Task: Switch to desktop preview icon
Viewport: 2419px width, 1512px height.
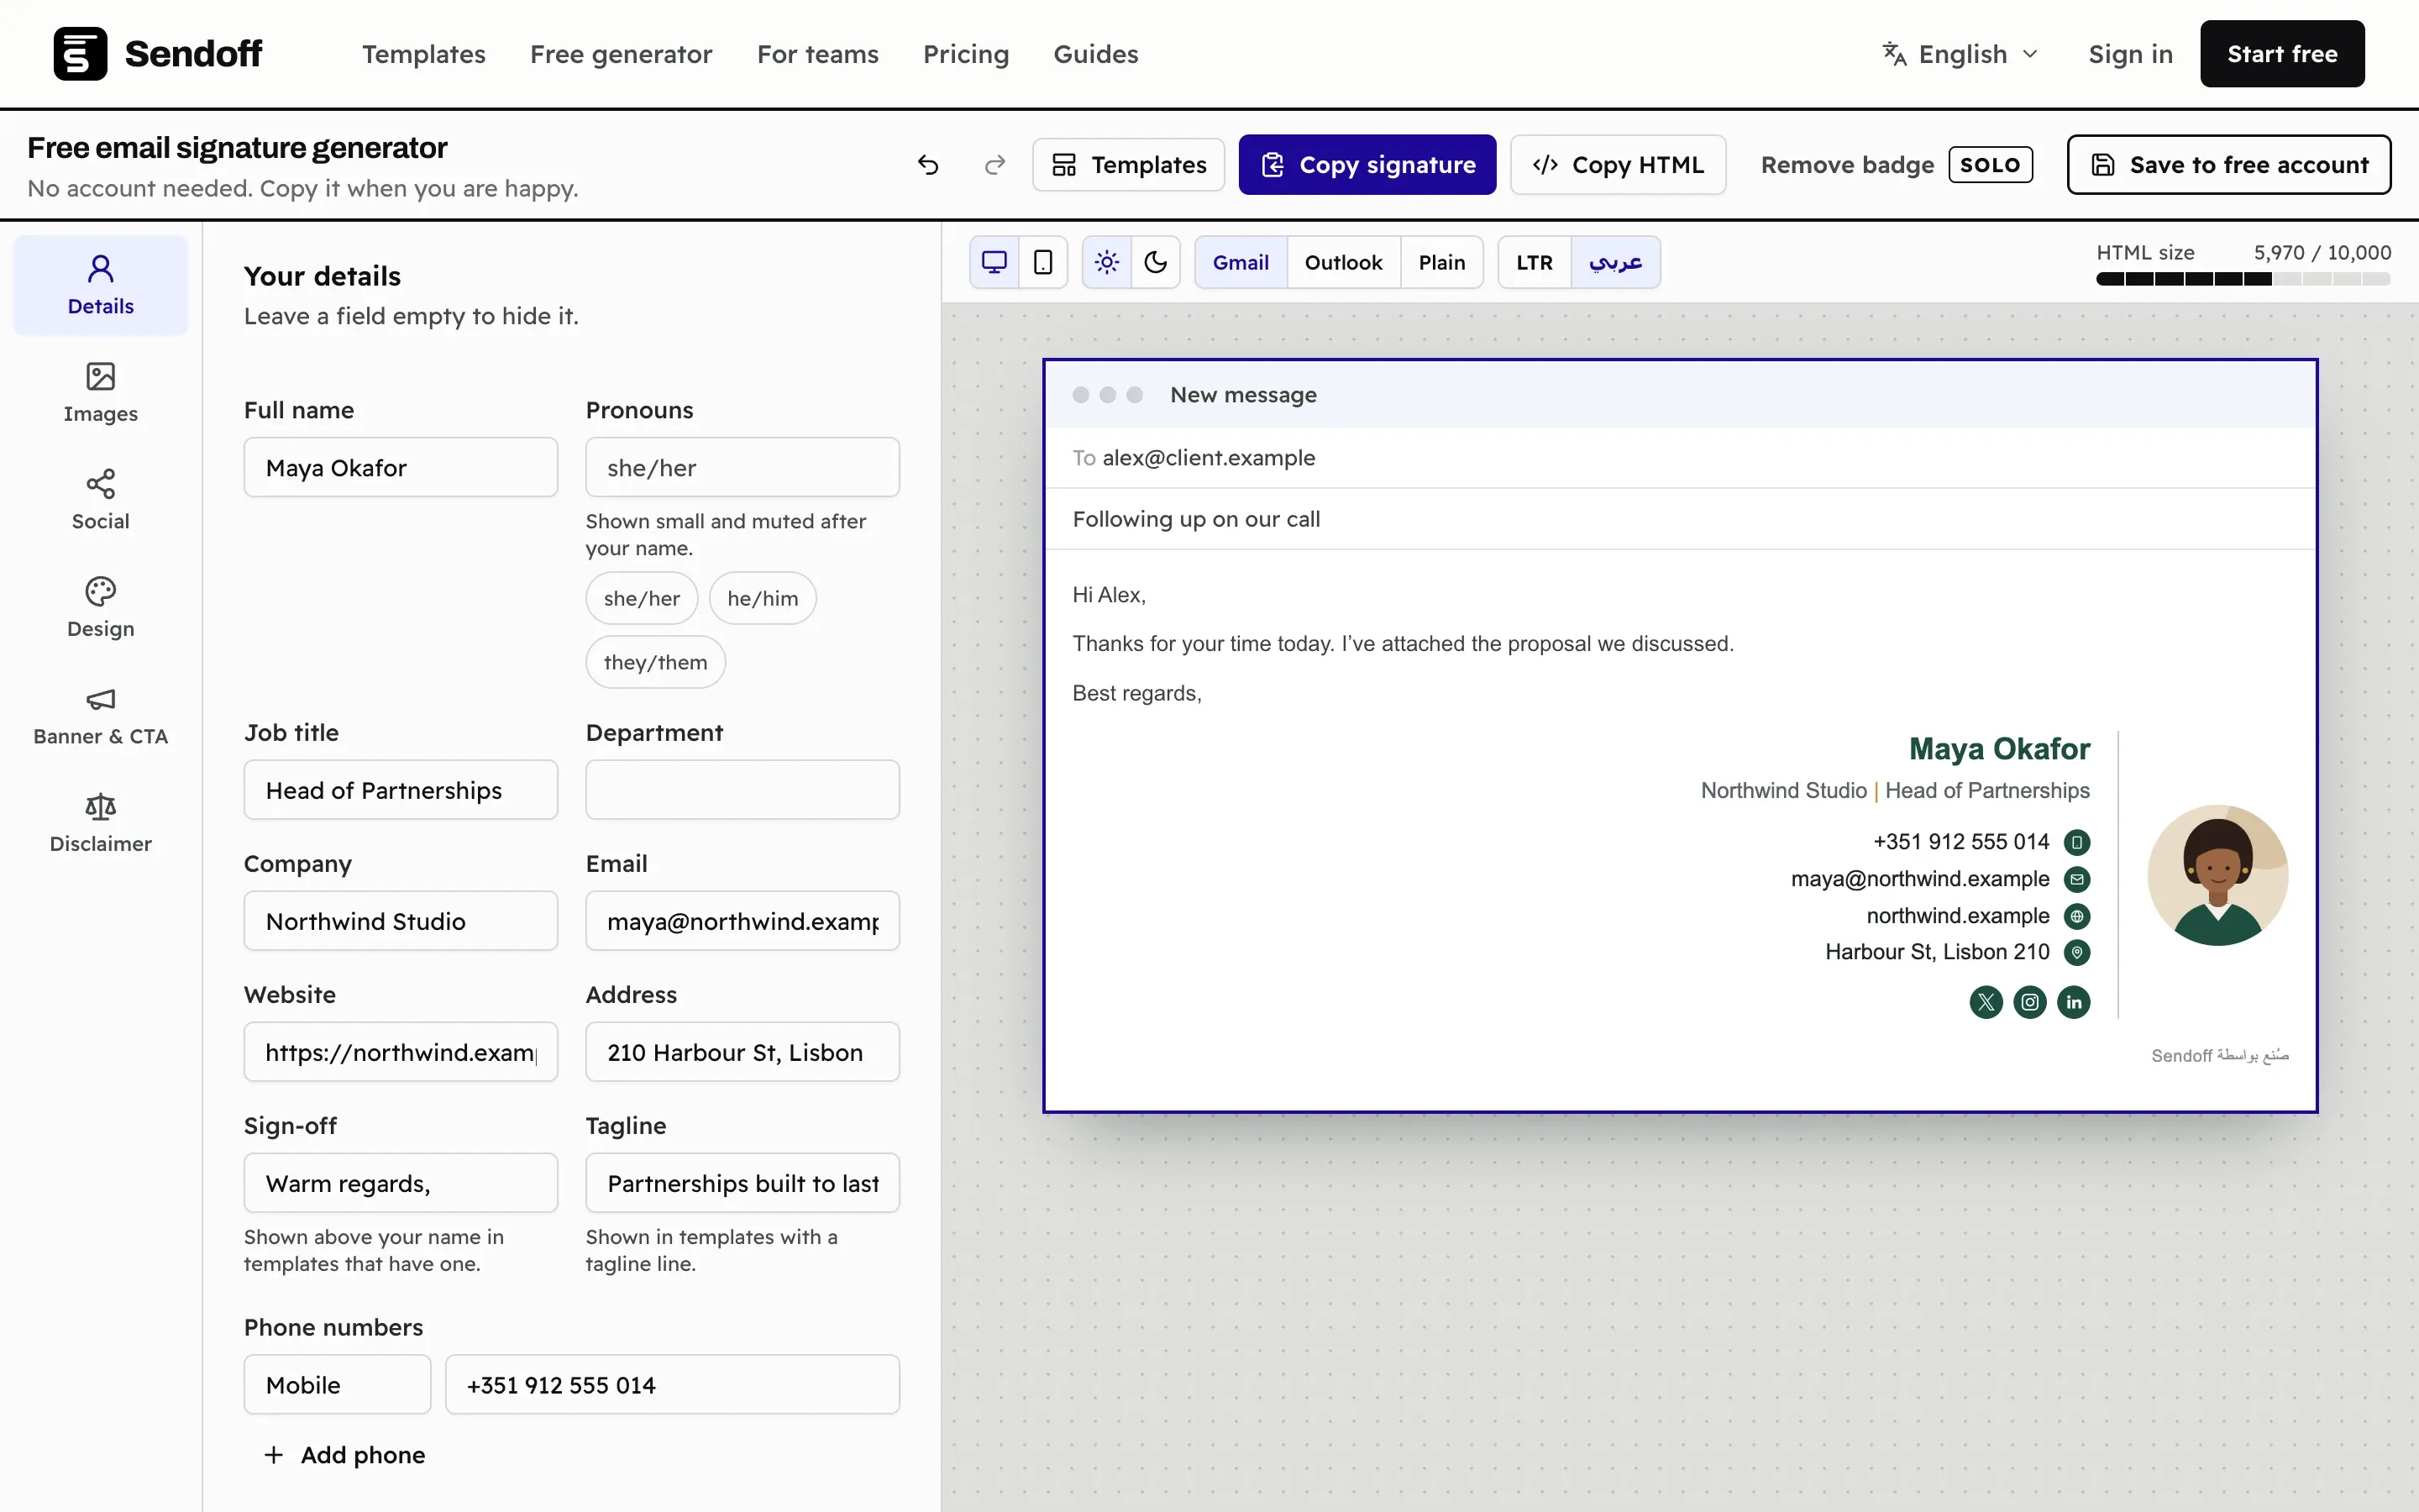Action: pyautogui.click(x=994, y=262)
